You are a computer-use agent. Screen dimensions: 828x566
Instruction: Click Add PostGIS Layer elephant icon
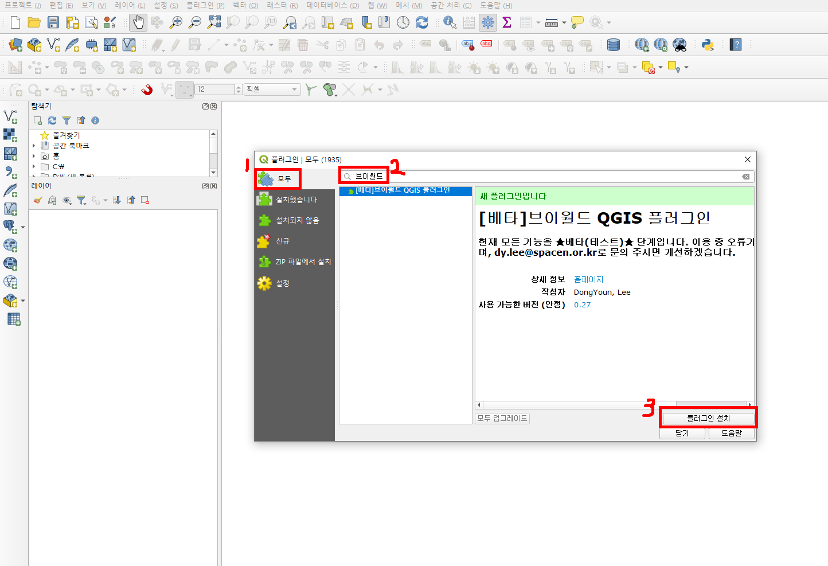click(10, 227)
